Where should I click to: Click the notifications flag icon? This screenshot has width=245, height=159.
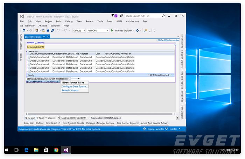(x=113, y=16)
